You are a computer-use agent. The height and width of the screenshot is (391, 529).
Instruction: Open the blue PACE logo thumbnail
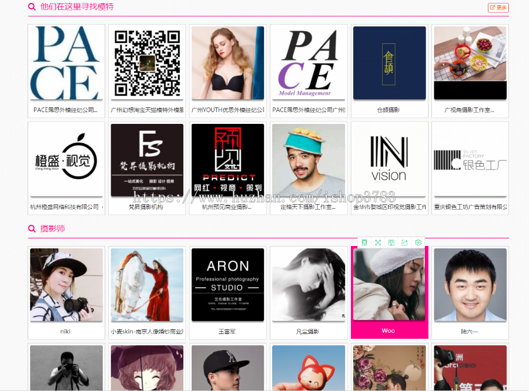66,63
